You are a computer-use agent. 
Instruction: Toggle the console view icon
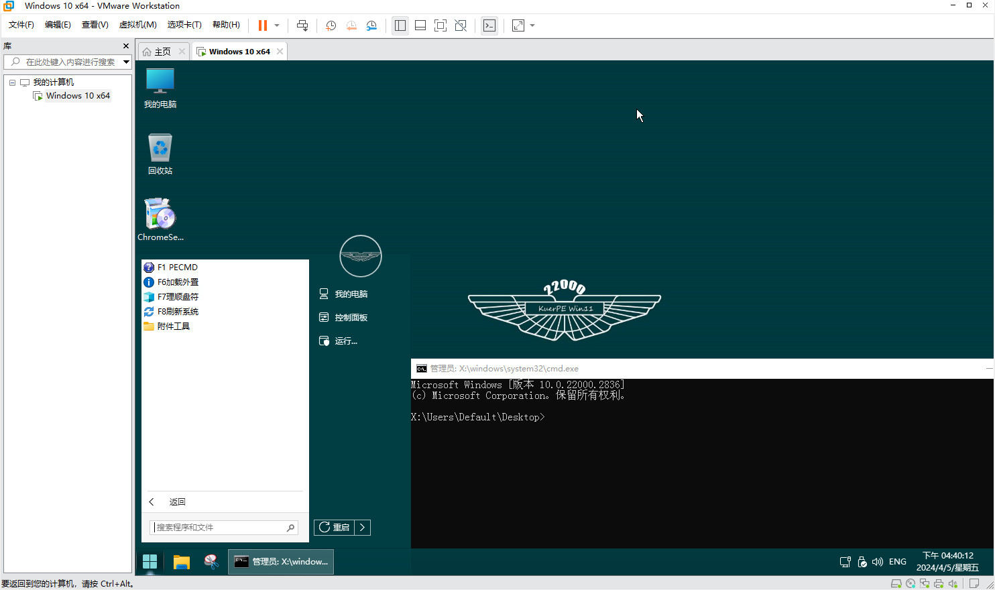489,25
